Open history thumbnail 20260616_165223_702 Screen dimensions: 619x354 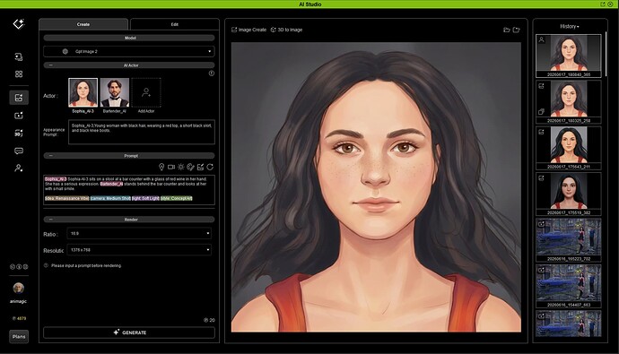(569, 240)
